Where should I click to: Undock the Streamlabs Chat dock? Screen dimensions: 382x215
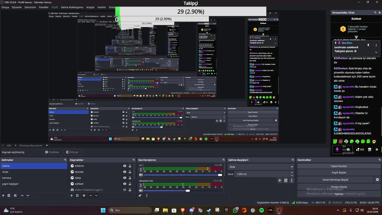click(375, 13)
